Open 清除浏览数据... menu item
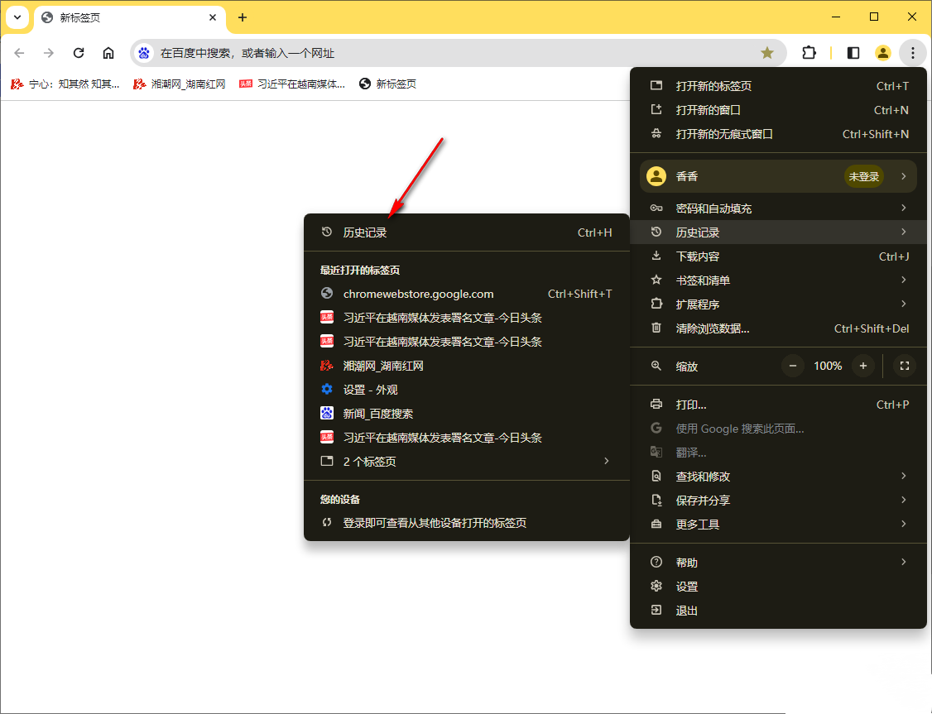 point(778,328)
